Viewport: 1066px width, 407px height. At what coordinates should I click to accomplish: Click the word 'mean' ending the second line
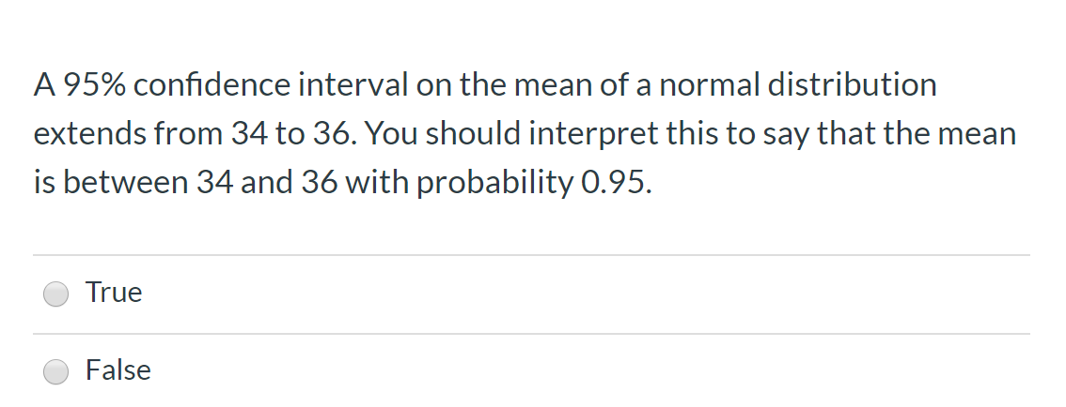click(x=977, y=134)
